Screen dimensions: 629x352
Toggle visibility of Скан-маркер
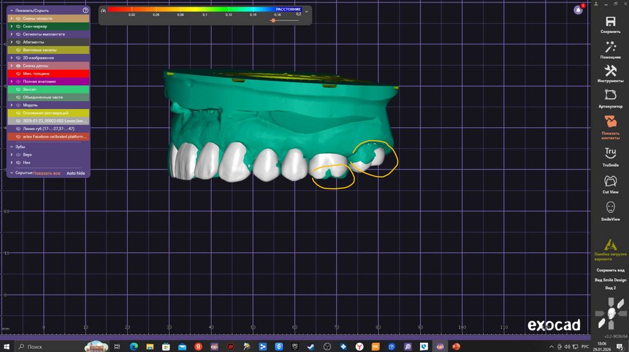[18, 26]
